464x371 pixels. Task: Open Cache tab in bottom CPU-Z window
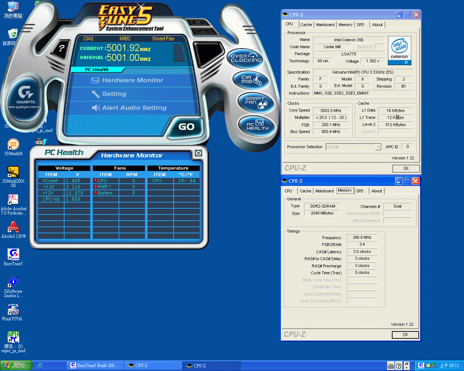[x=305, y=191]
